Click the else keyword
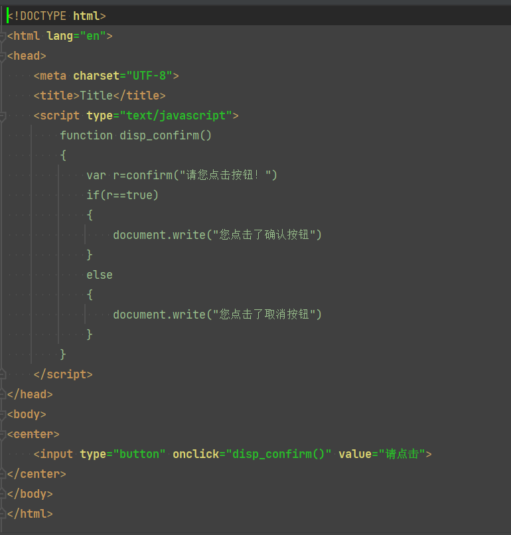 coord(100,275)
